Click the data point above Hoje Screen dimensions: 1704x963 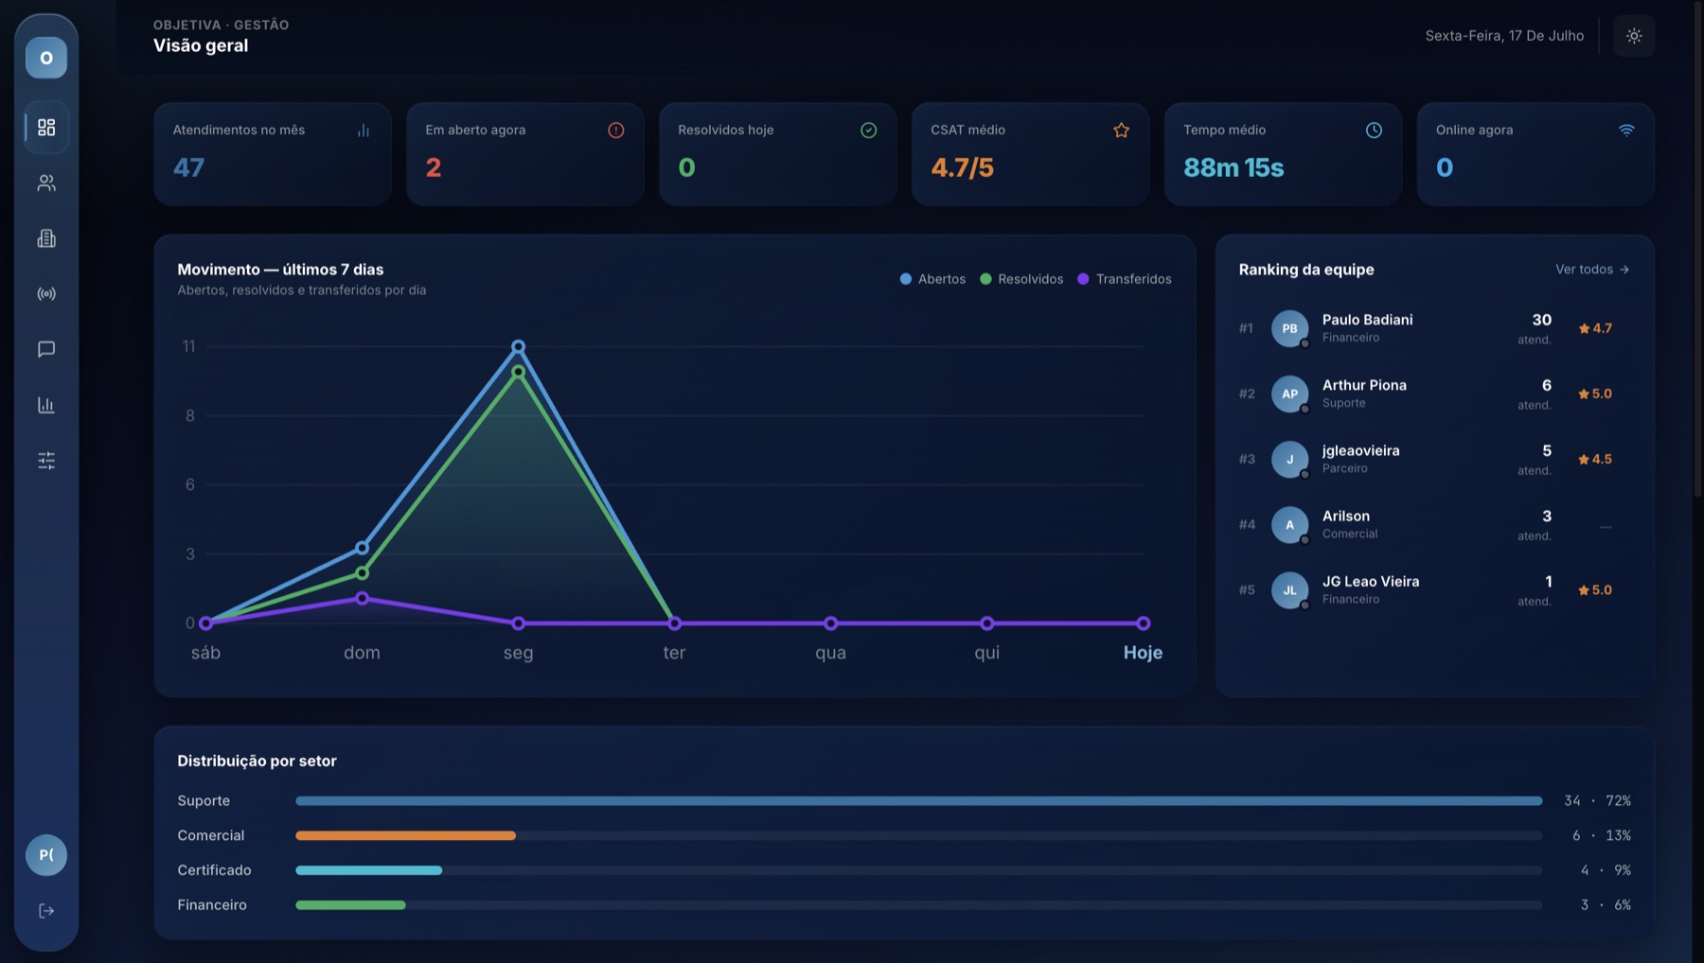(x=1143, y=623)
